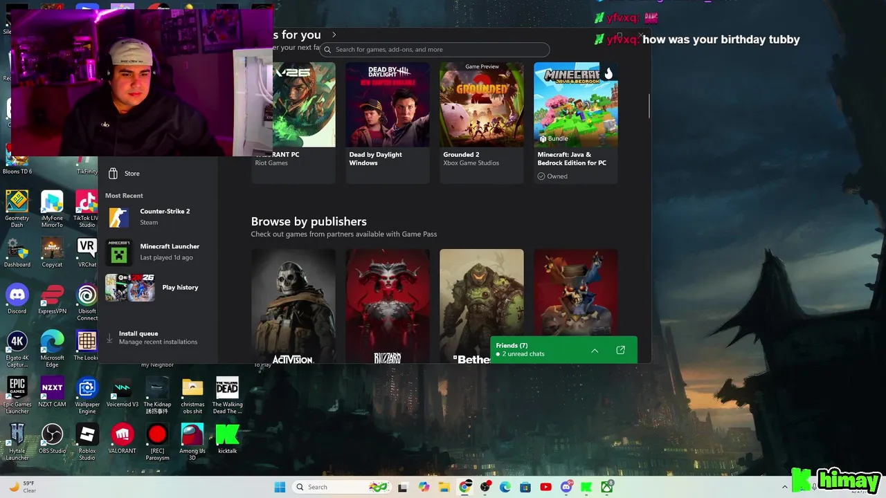Show hidden system tray icons
This screenshot has width=886, height=498.
784,487
